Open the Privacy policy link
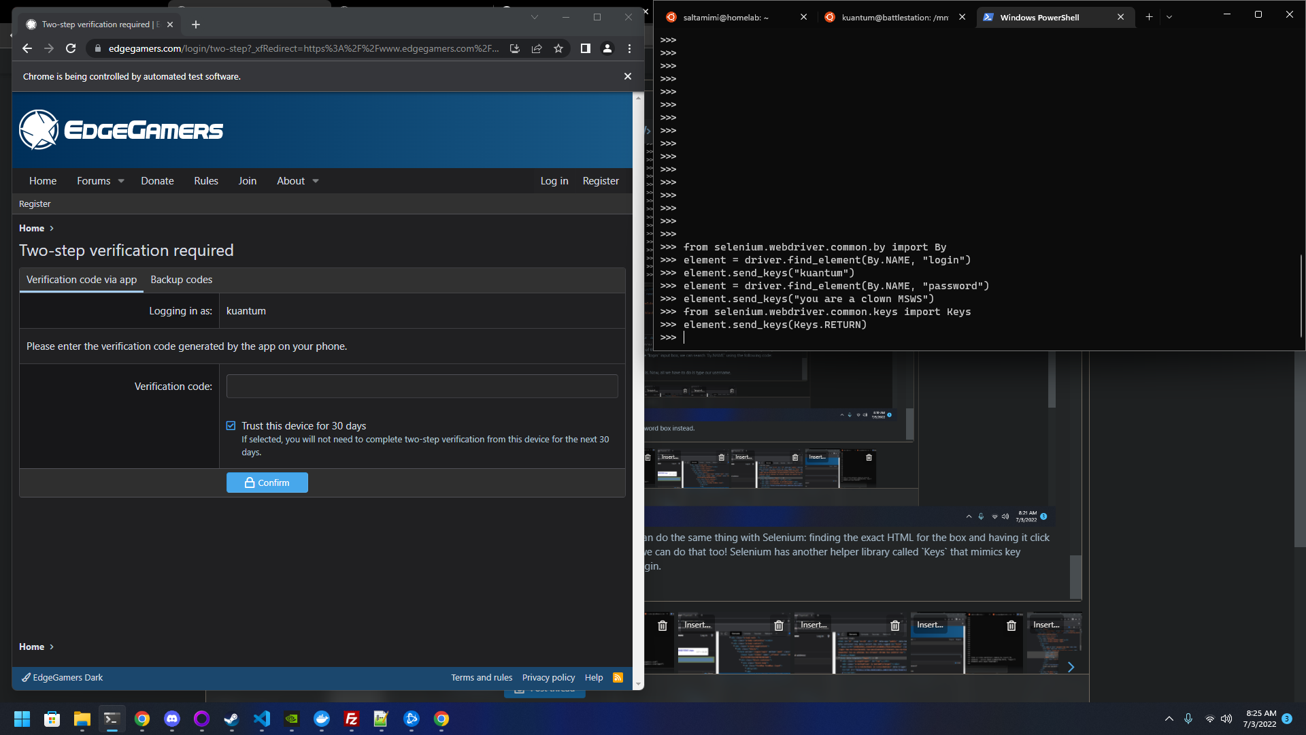The width and height of the screenshot is (1306, 735). coord(548,677)
